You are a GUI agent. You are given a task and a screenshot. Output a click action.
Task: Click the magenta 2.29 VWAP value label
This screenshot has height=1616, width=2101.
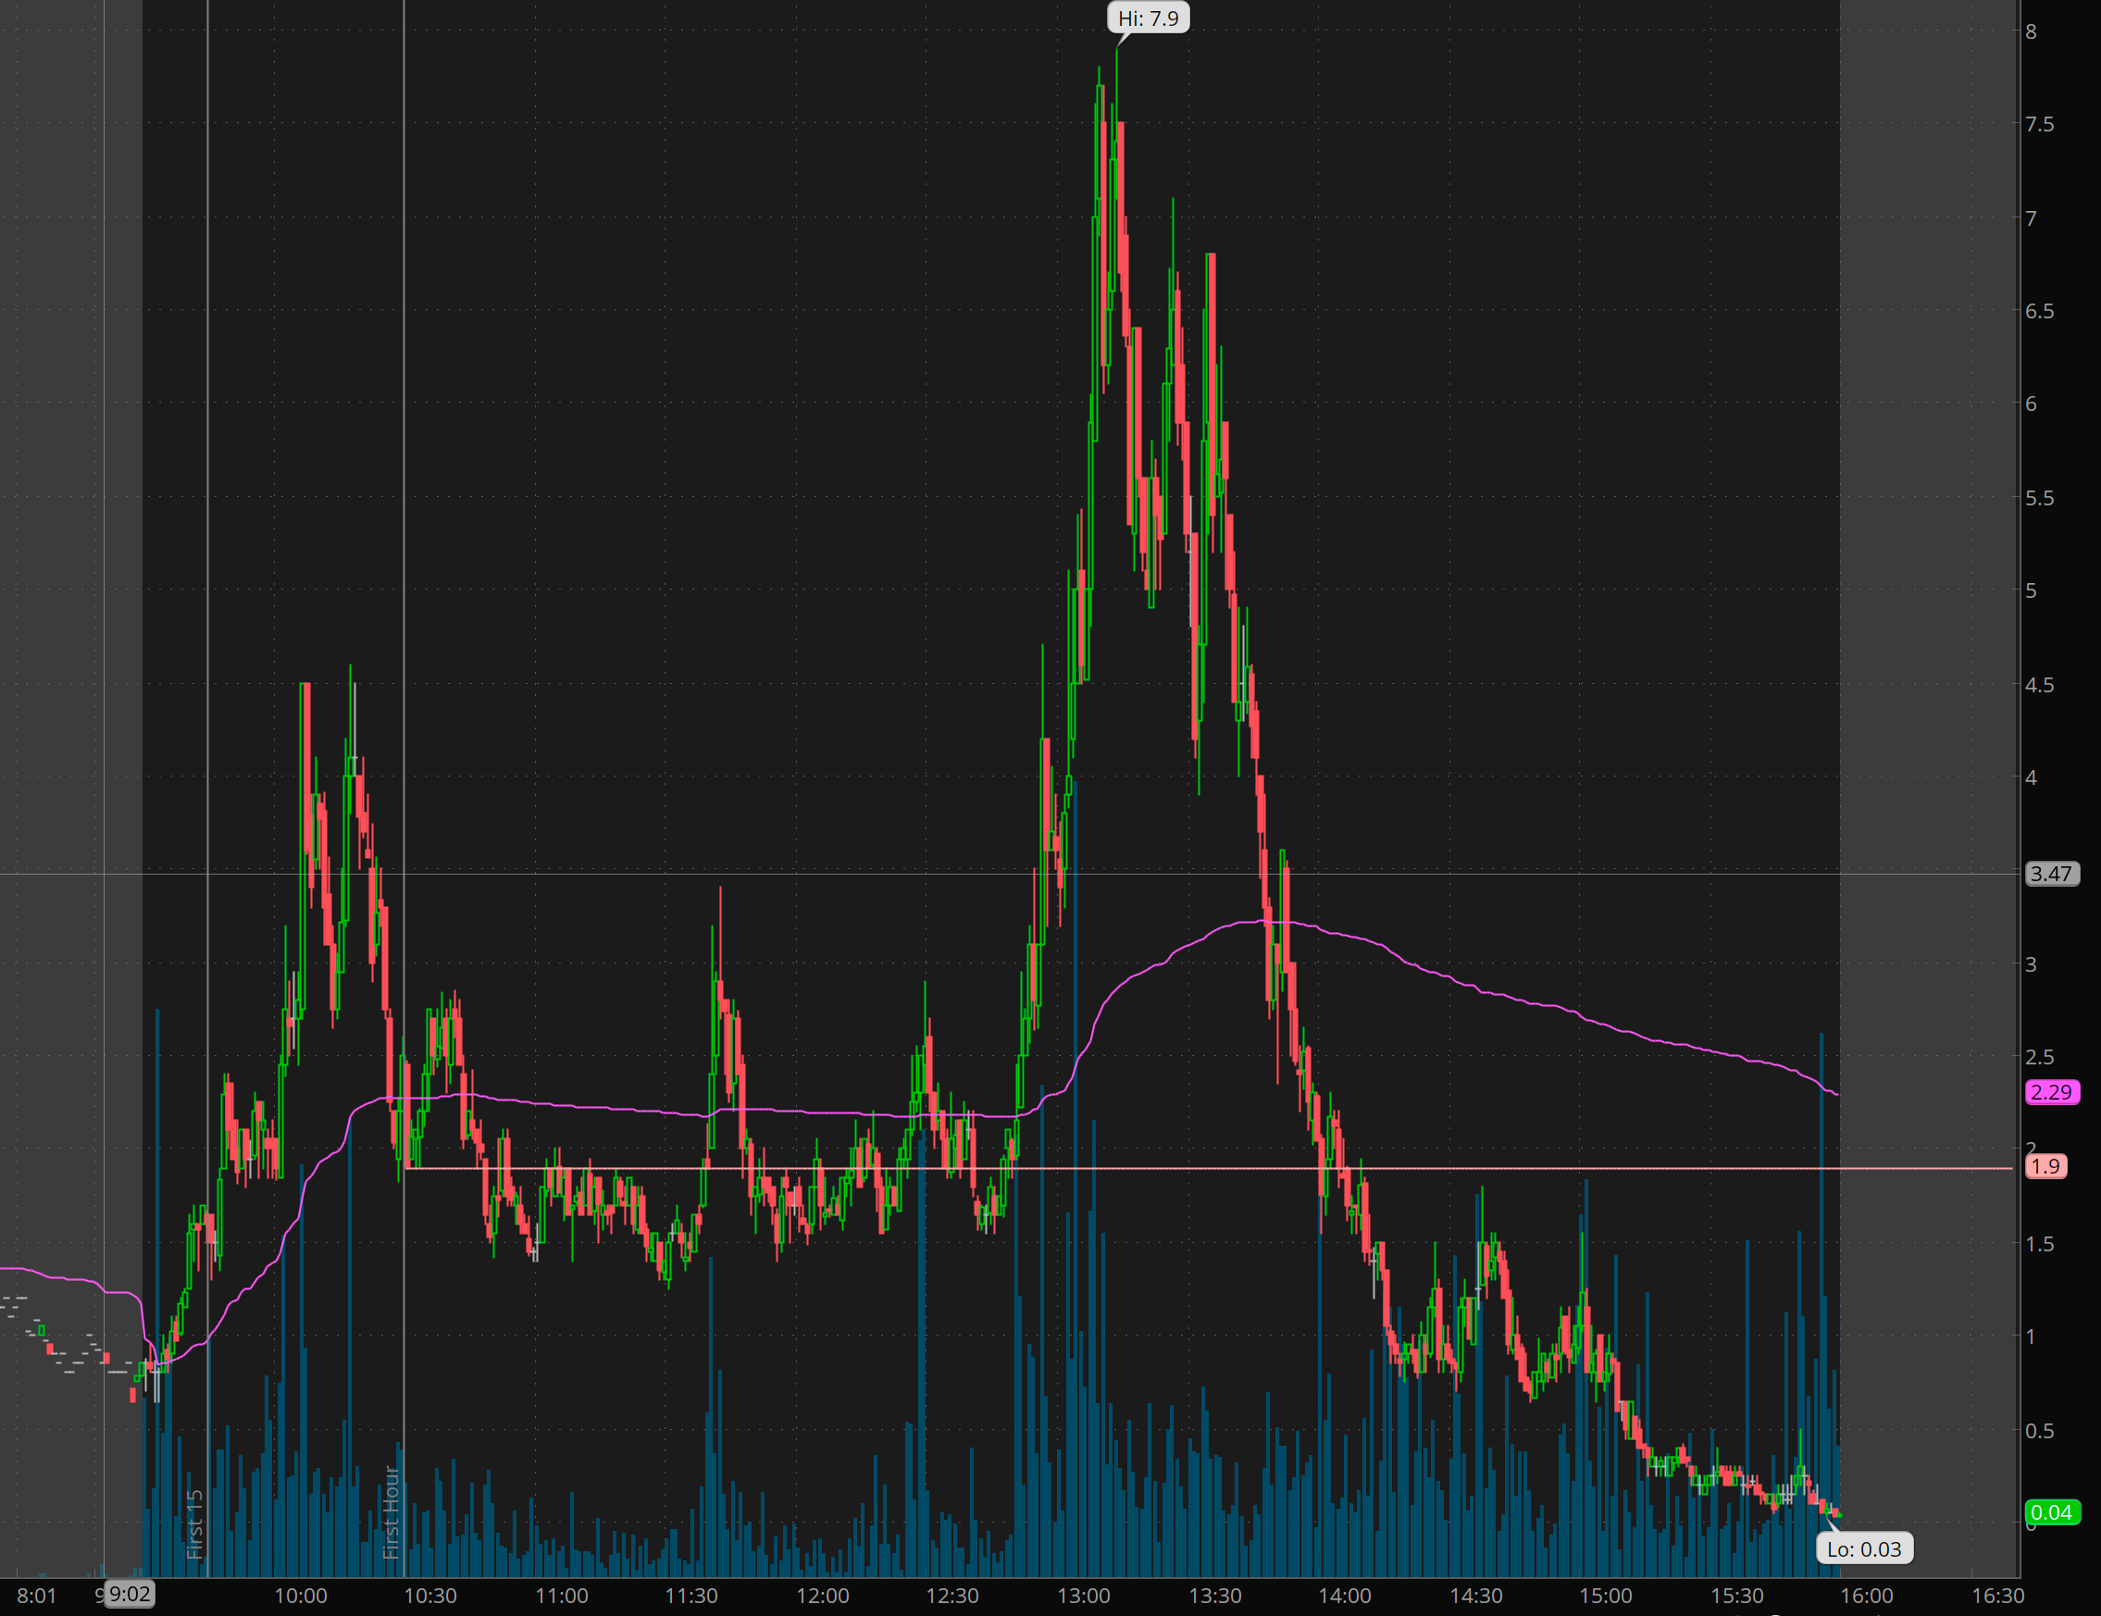pos(2051,1092)
